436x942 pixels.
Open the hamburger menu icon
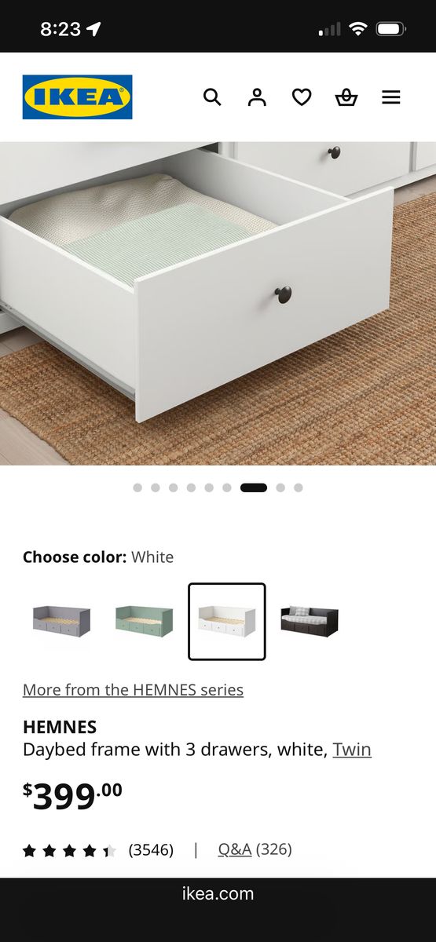pyautogui.click(x=391, y=97)
